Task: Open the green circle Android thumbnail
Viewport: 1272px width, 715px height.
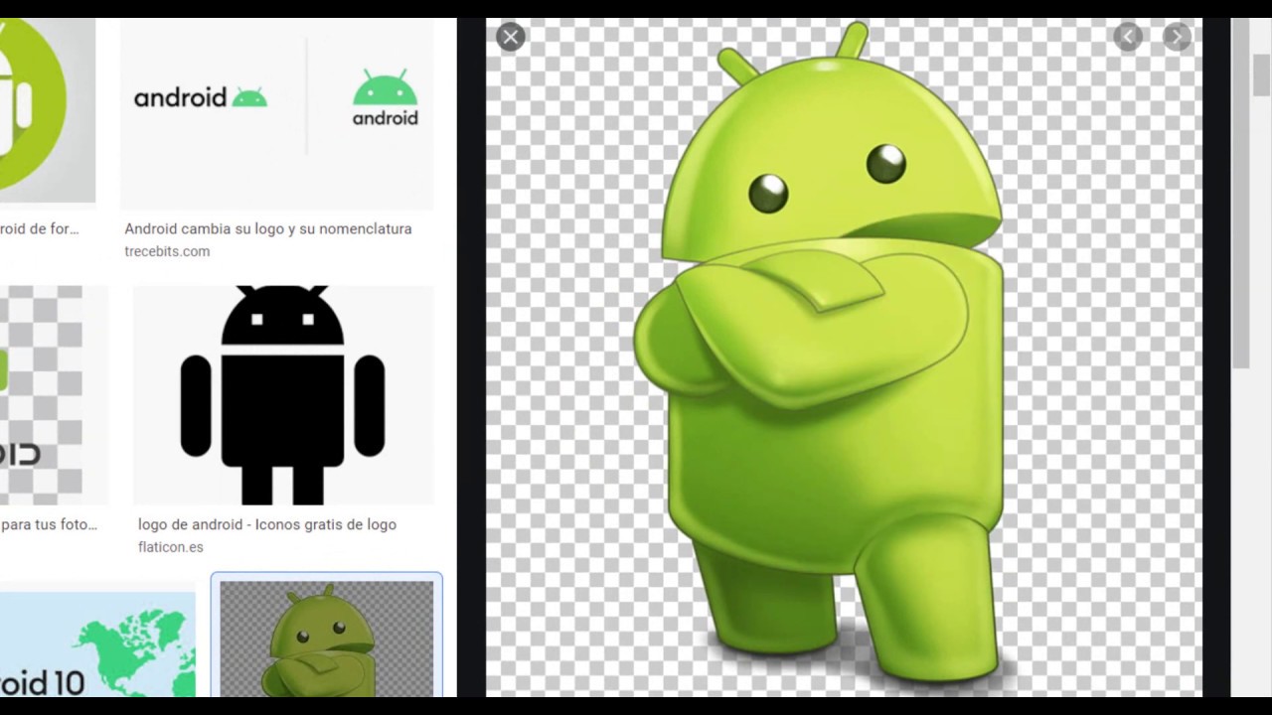Action: click(48, 110)
